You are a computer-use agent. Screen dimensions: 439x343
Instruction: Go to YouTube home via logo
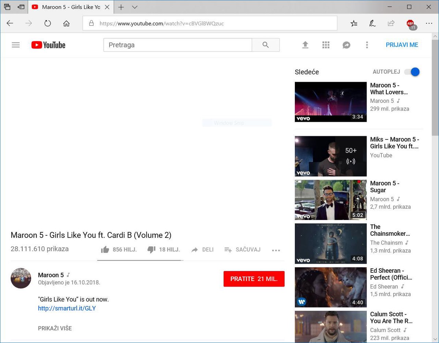tap(48, 45)
